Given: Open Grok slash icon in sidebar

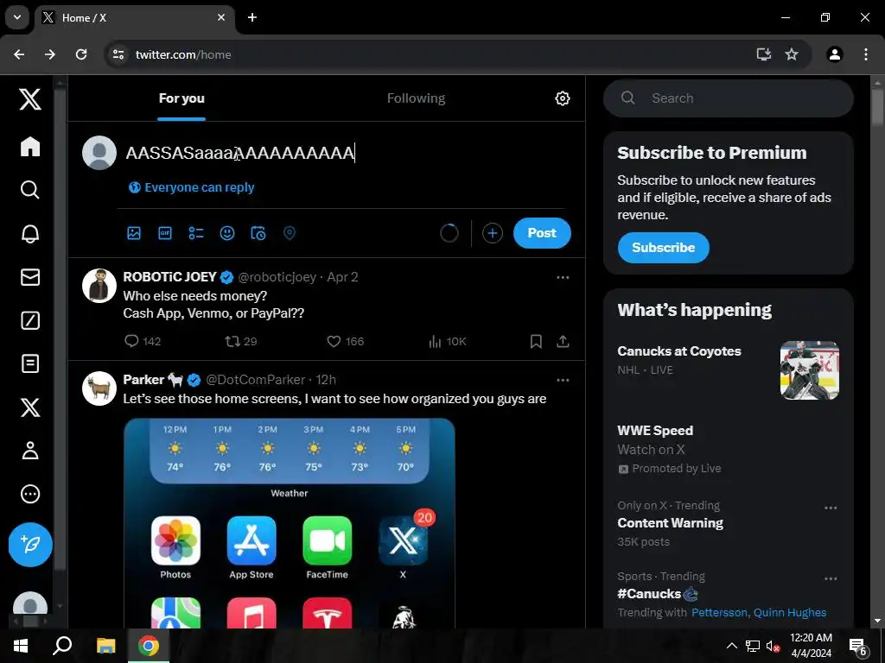Looking at the screenshot, I should [30, 320].
